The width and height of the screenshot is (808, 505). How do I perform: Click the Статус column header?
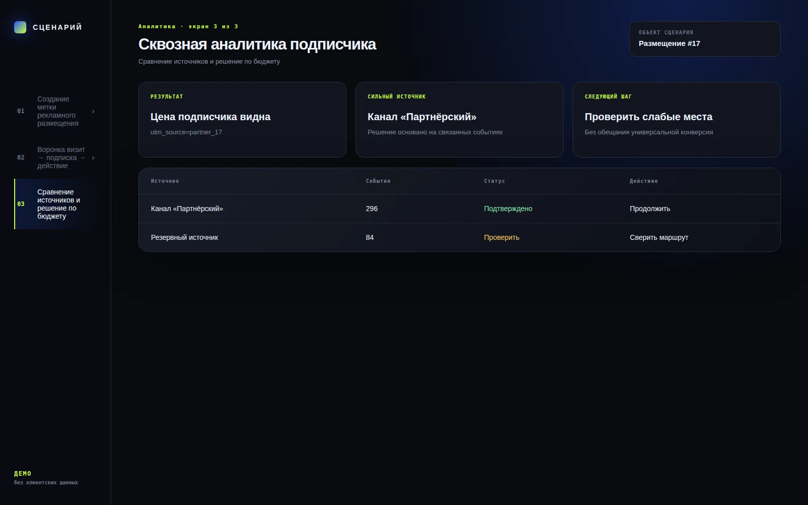tap(494, 181)
